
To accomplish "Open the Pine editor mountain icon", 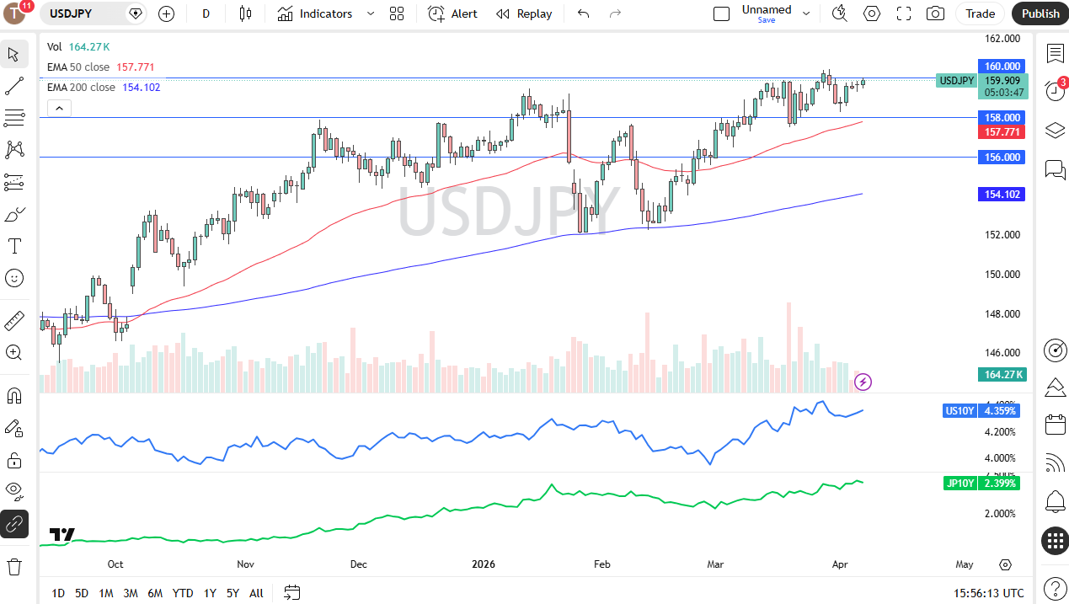I will pyautogui.click(x=1055, y=388).
